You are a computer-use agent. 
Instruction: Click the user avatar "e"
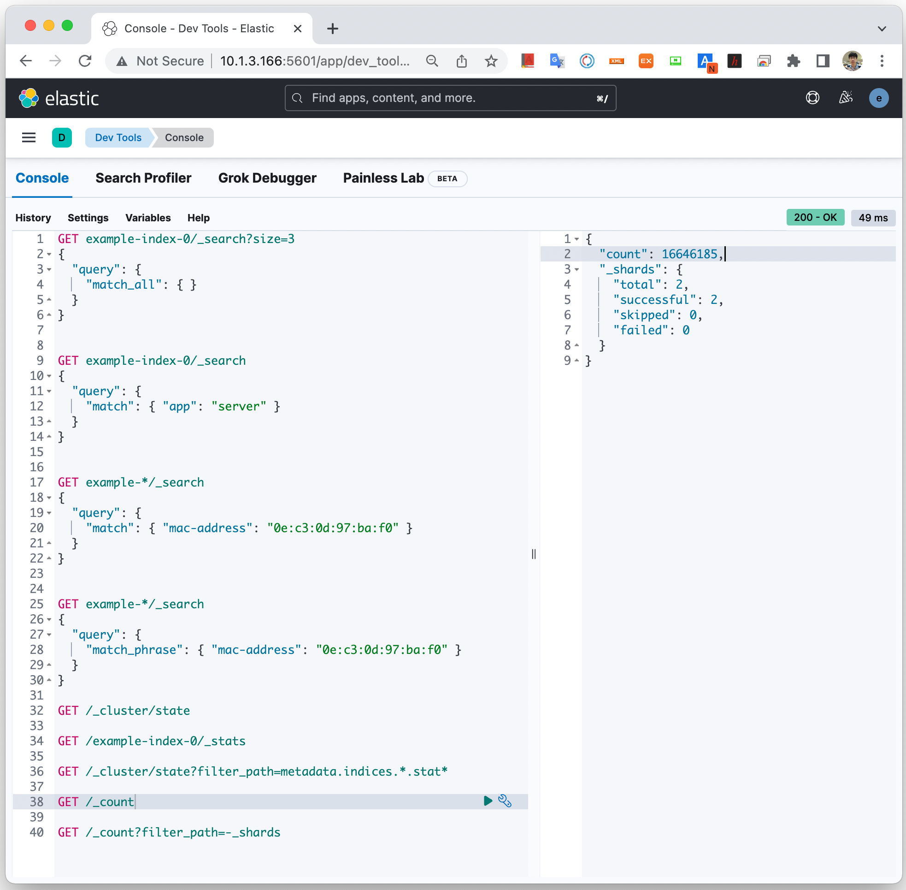[x=878, y=98]
